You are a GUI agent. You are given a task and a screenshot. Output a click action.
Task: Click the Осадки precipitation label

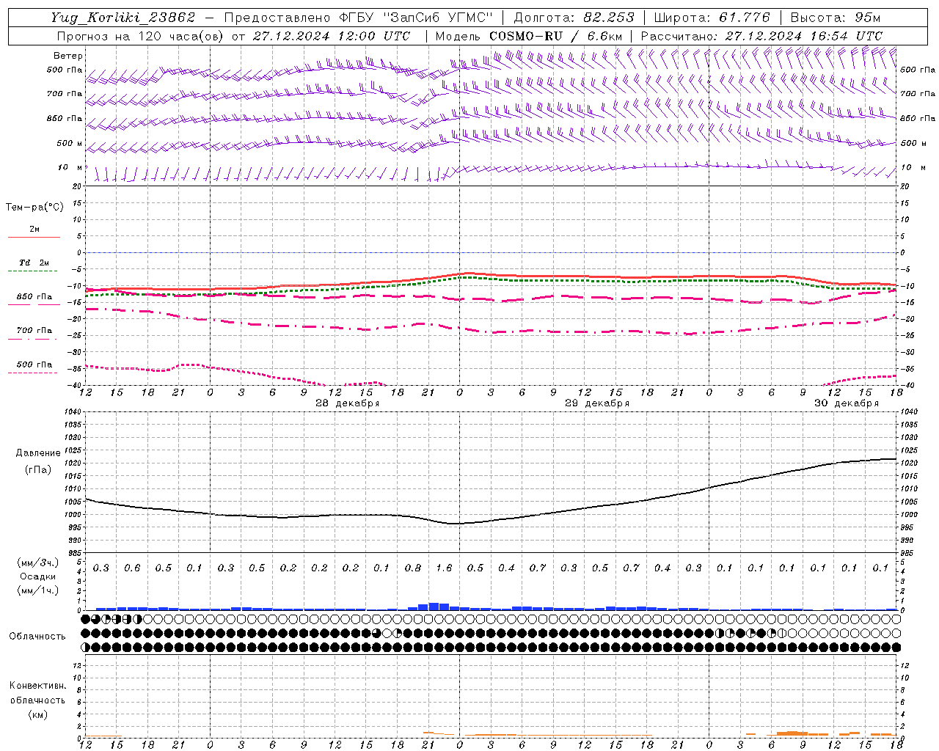tap(38, 576)
